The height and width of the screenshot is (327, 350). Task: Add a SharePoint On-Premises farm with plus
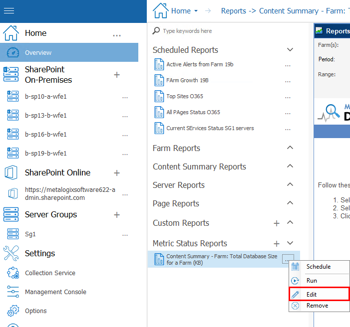click(117, 75)
